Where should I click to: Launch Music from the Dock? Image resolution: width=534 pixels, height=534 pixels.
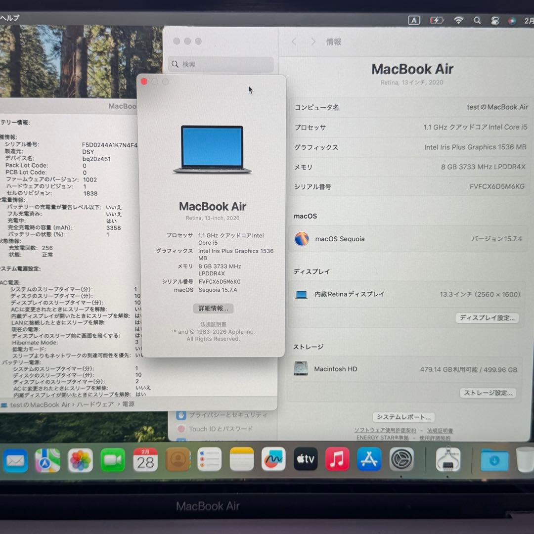(337, 459)
